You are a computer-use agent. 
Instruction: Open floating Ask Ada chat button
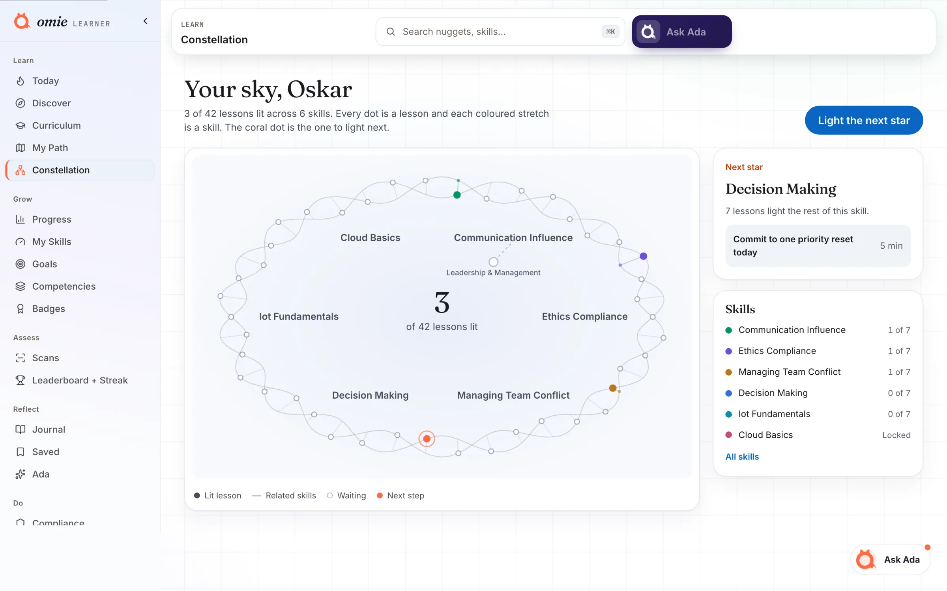click(891, 559)
